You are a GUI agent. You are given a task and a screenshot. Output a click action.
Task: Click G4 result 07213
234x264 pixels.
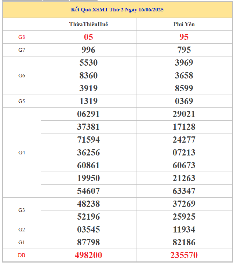coord(184,153)
